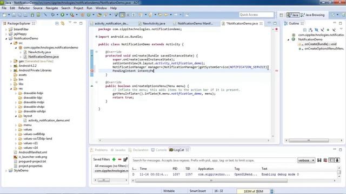Open activity_notification_demo.xml file
The height and width of the screenshot is (194, 346).
(49, 120)
